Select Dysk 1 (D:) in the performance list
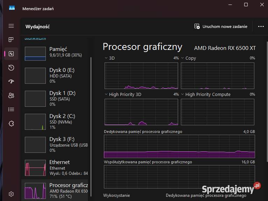Viewport: 268px width, 201px height. pos(55,98)
